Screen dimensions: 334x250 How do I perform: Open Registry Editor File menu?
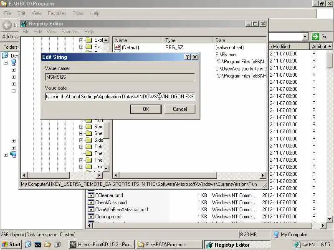[x=26, y=32]
